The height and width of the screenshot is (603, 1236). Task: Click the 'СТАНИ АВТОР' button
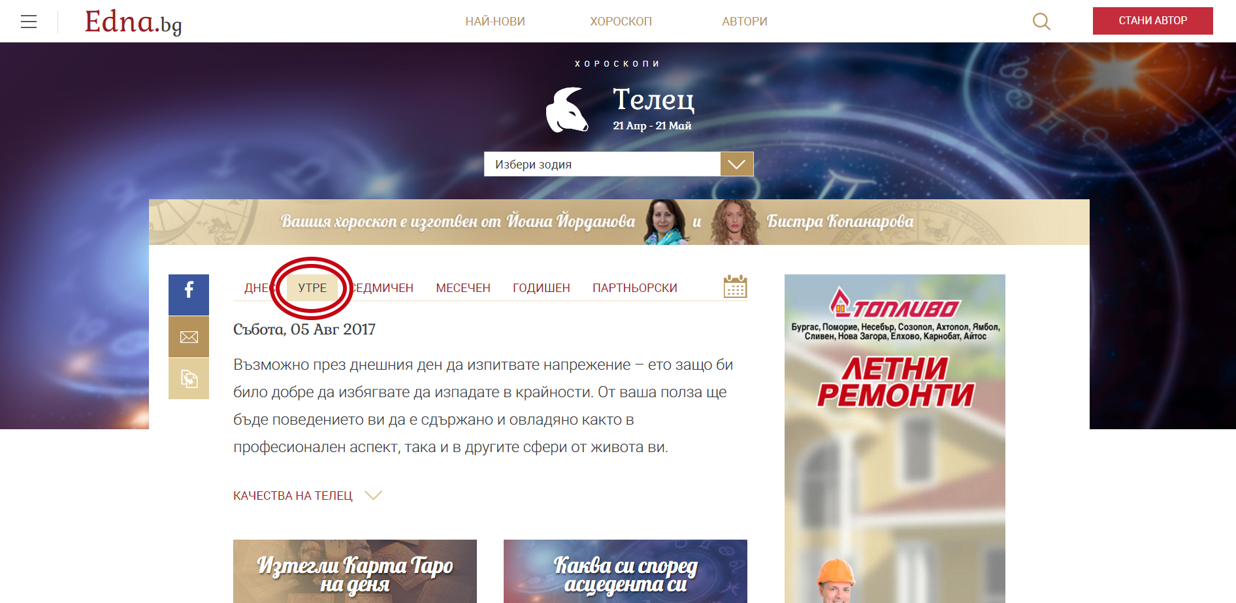(1152, 21)
